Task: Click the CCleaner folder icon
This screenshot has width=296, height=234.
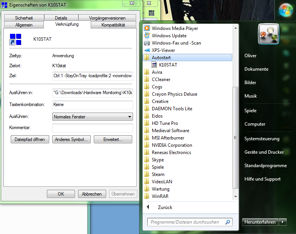Action: [x=146, y=80]
